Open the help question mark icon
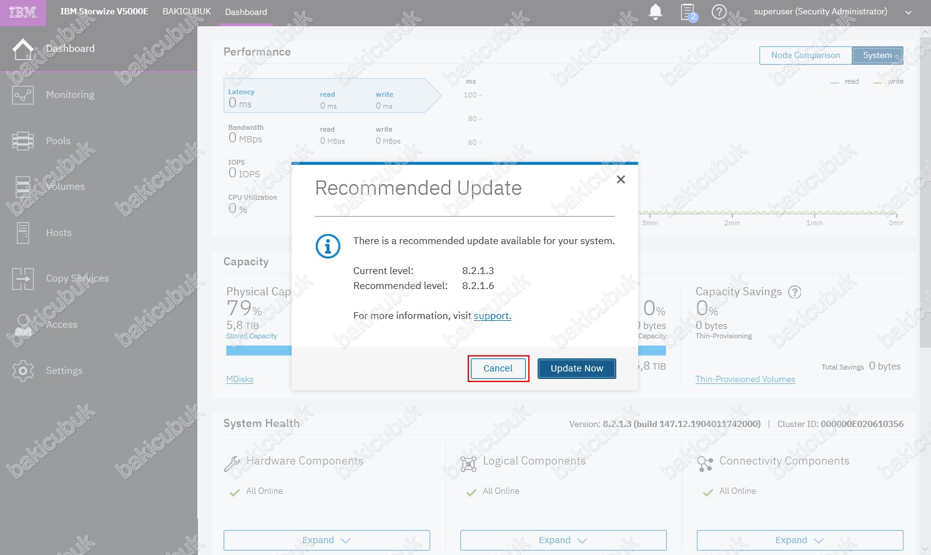 pyautogui.click(x=719, y=12)
